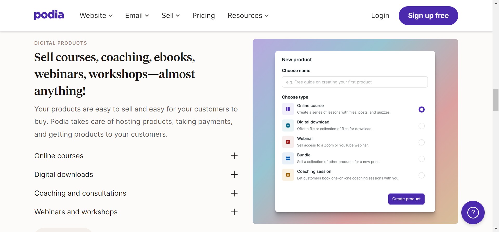
Task: Click the Sign up free button
Action: point(428,16)
